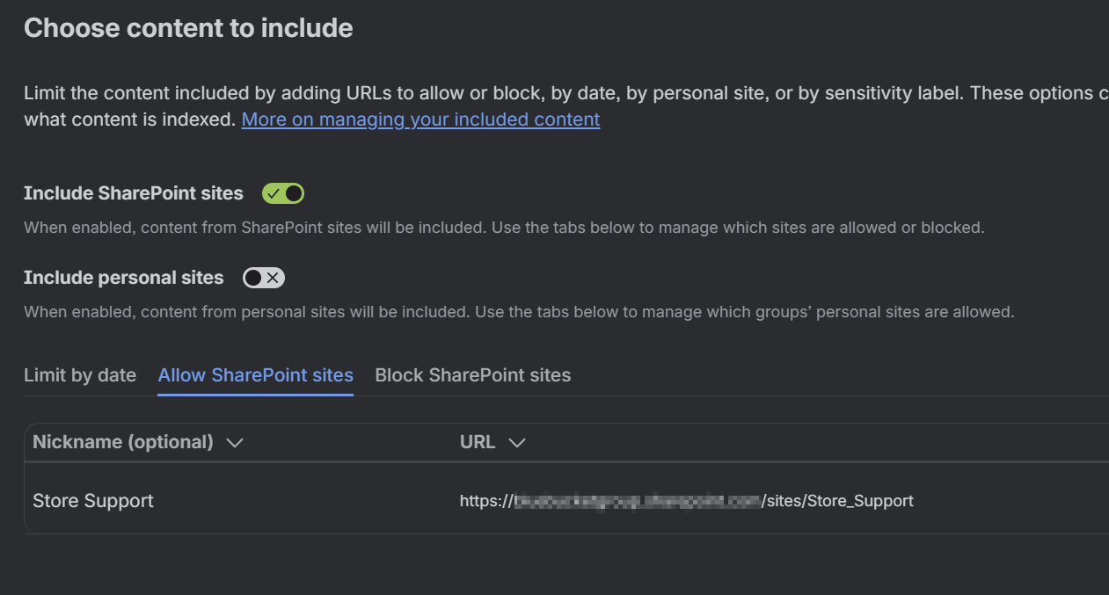Click the Nickname (optional) column header text
1109x595 pixels.
(123, 442)
